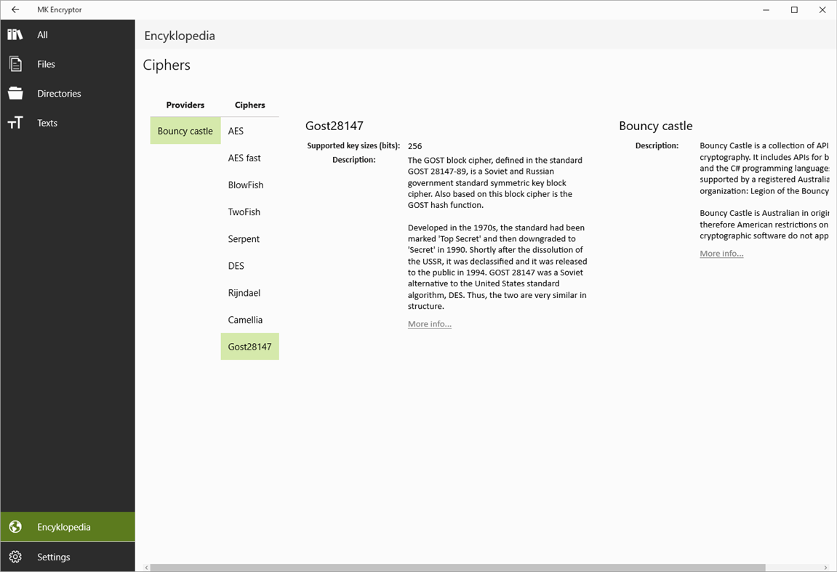Open More info for Gost28147
Viewport: 837px width, 572px height.
[x=429, y=323]
